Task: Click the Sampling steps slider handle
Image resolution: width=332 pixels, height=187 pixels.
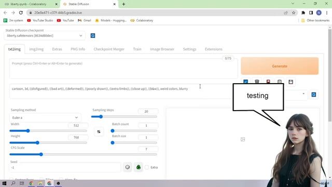Action: tap(101, 116)
